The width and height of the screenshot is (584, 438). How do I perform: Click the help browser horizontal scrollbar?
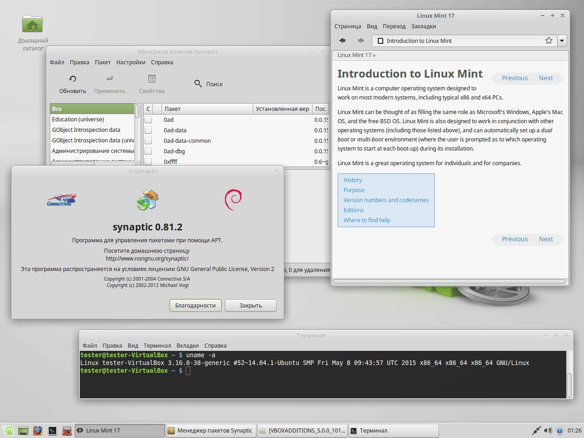click(x=450, y=282)
